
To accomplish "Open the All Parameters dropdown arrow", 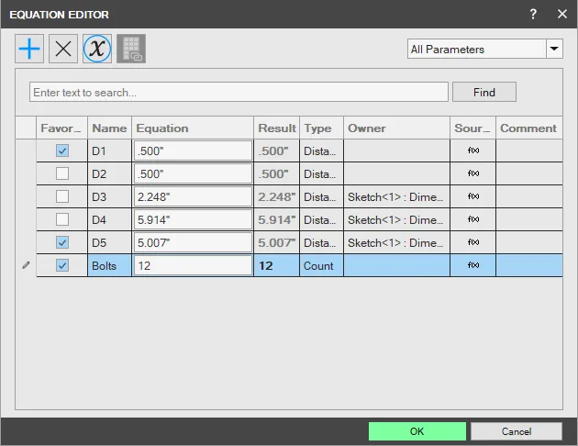I will [x=554, y=49].
